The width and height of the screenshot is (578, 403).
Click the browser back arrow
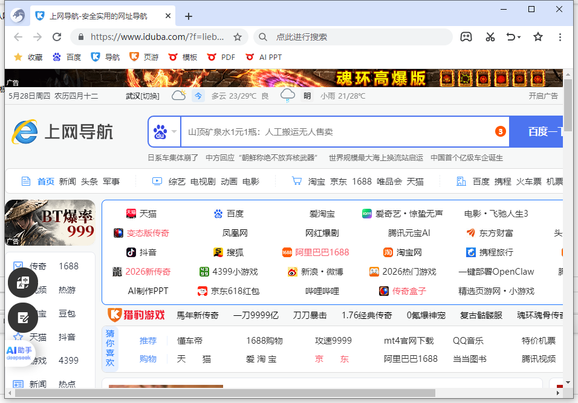(18, 37)
